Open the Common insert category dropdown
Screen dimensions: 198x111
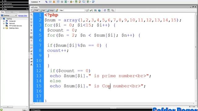pyautogui.click(x=36, y=2)
